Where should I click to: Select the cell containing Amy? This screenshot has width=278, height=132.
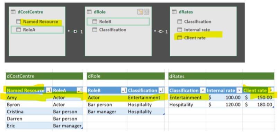pyautogui.click(x=29, y=97)
